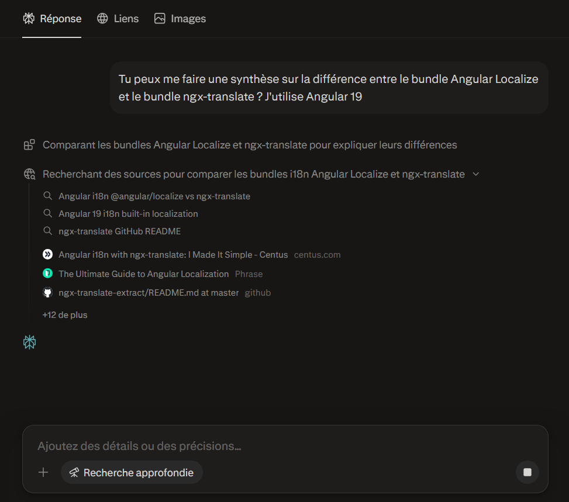Select the Réponse tab
Image resolution: width=569 pixels, height=502 pixels.
[x=52, y=19]
